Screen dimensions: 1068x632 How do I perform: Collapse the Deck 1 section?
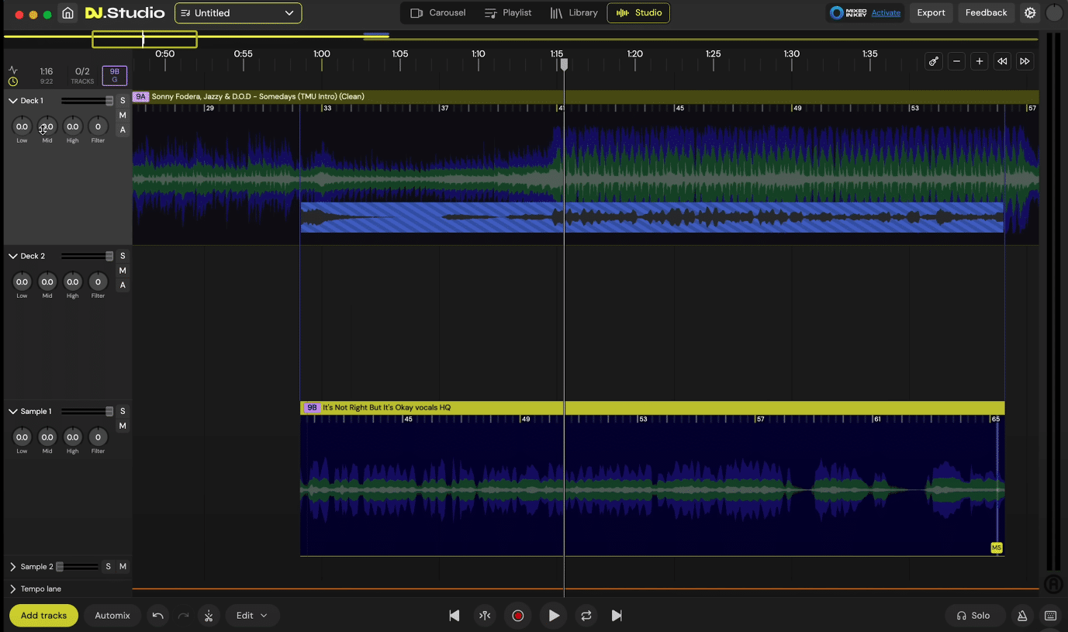11,100
